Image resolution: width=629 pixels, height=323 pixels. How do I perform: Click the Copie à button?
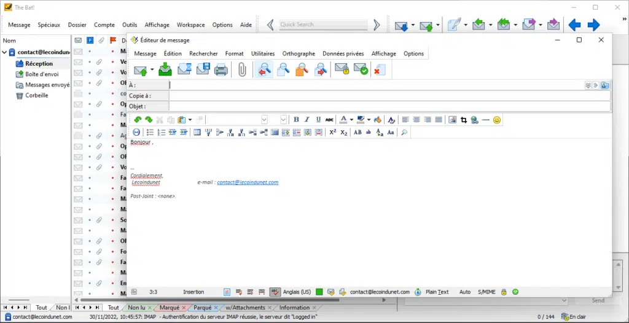coord(148,96)
